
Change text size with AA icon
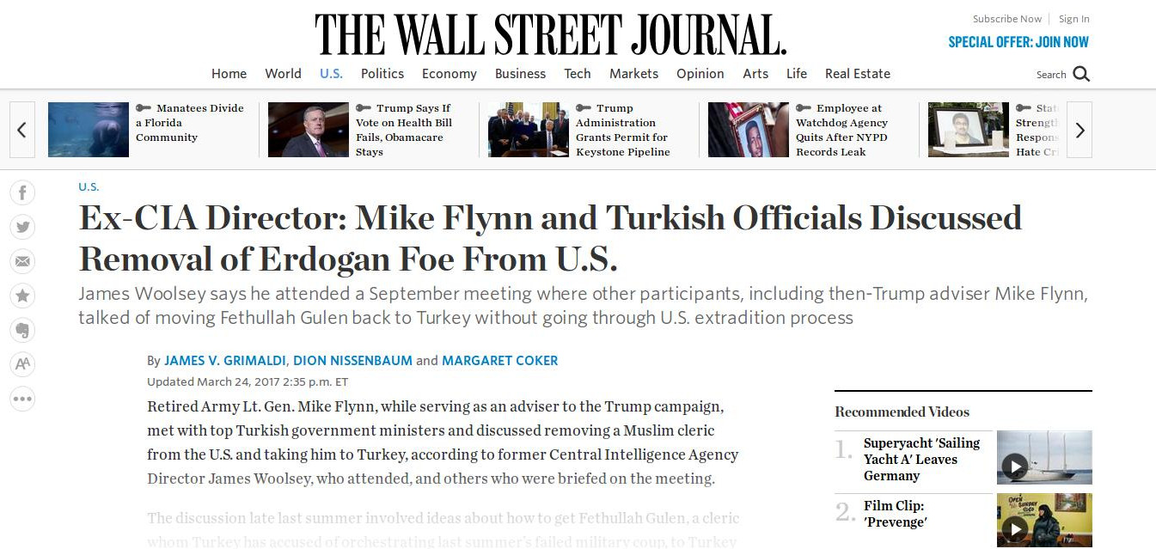click(22, 364)
